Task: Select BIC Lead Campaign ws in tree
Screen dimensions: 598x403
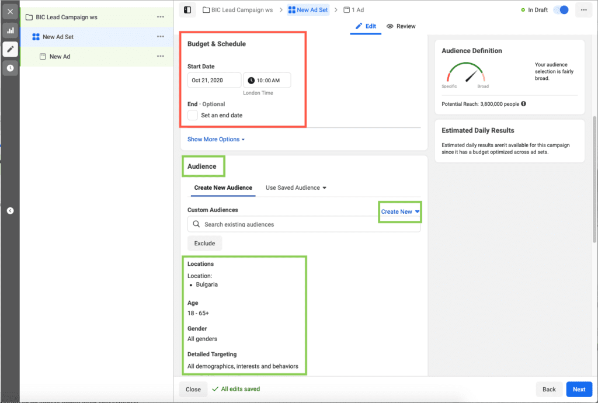Action: point(66,17)
